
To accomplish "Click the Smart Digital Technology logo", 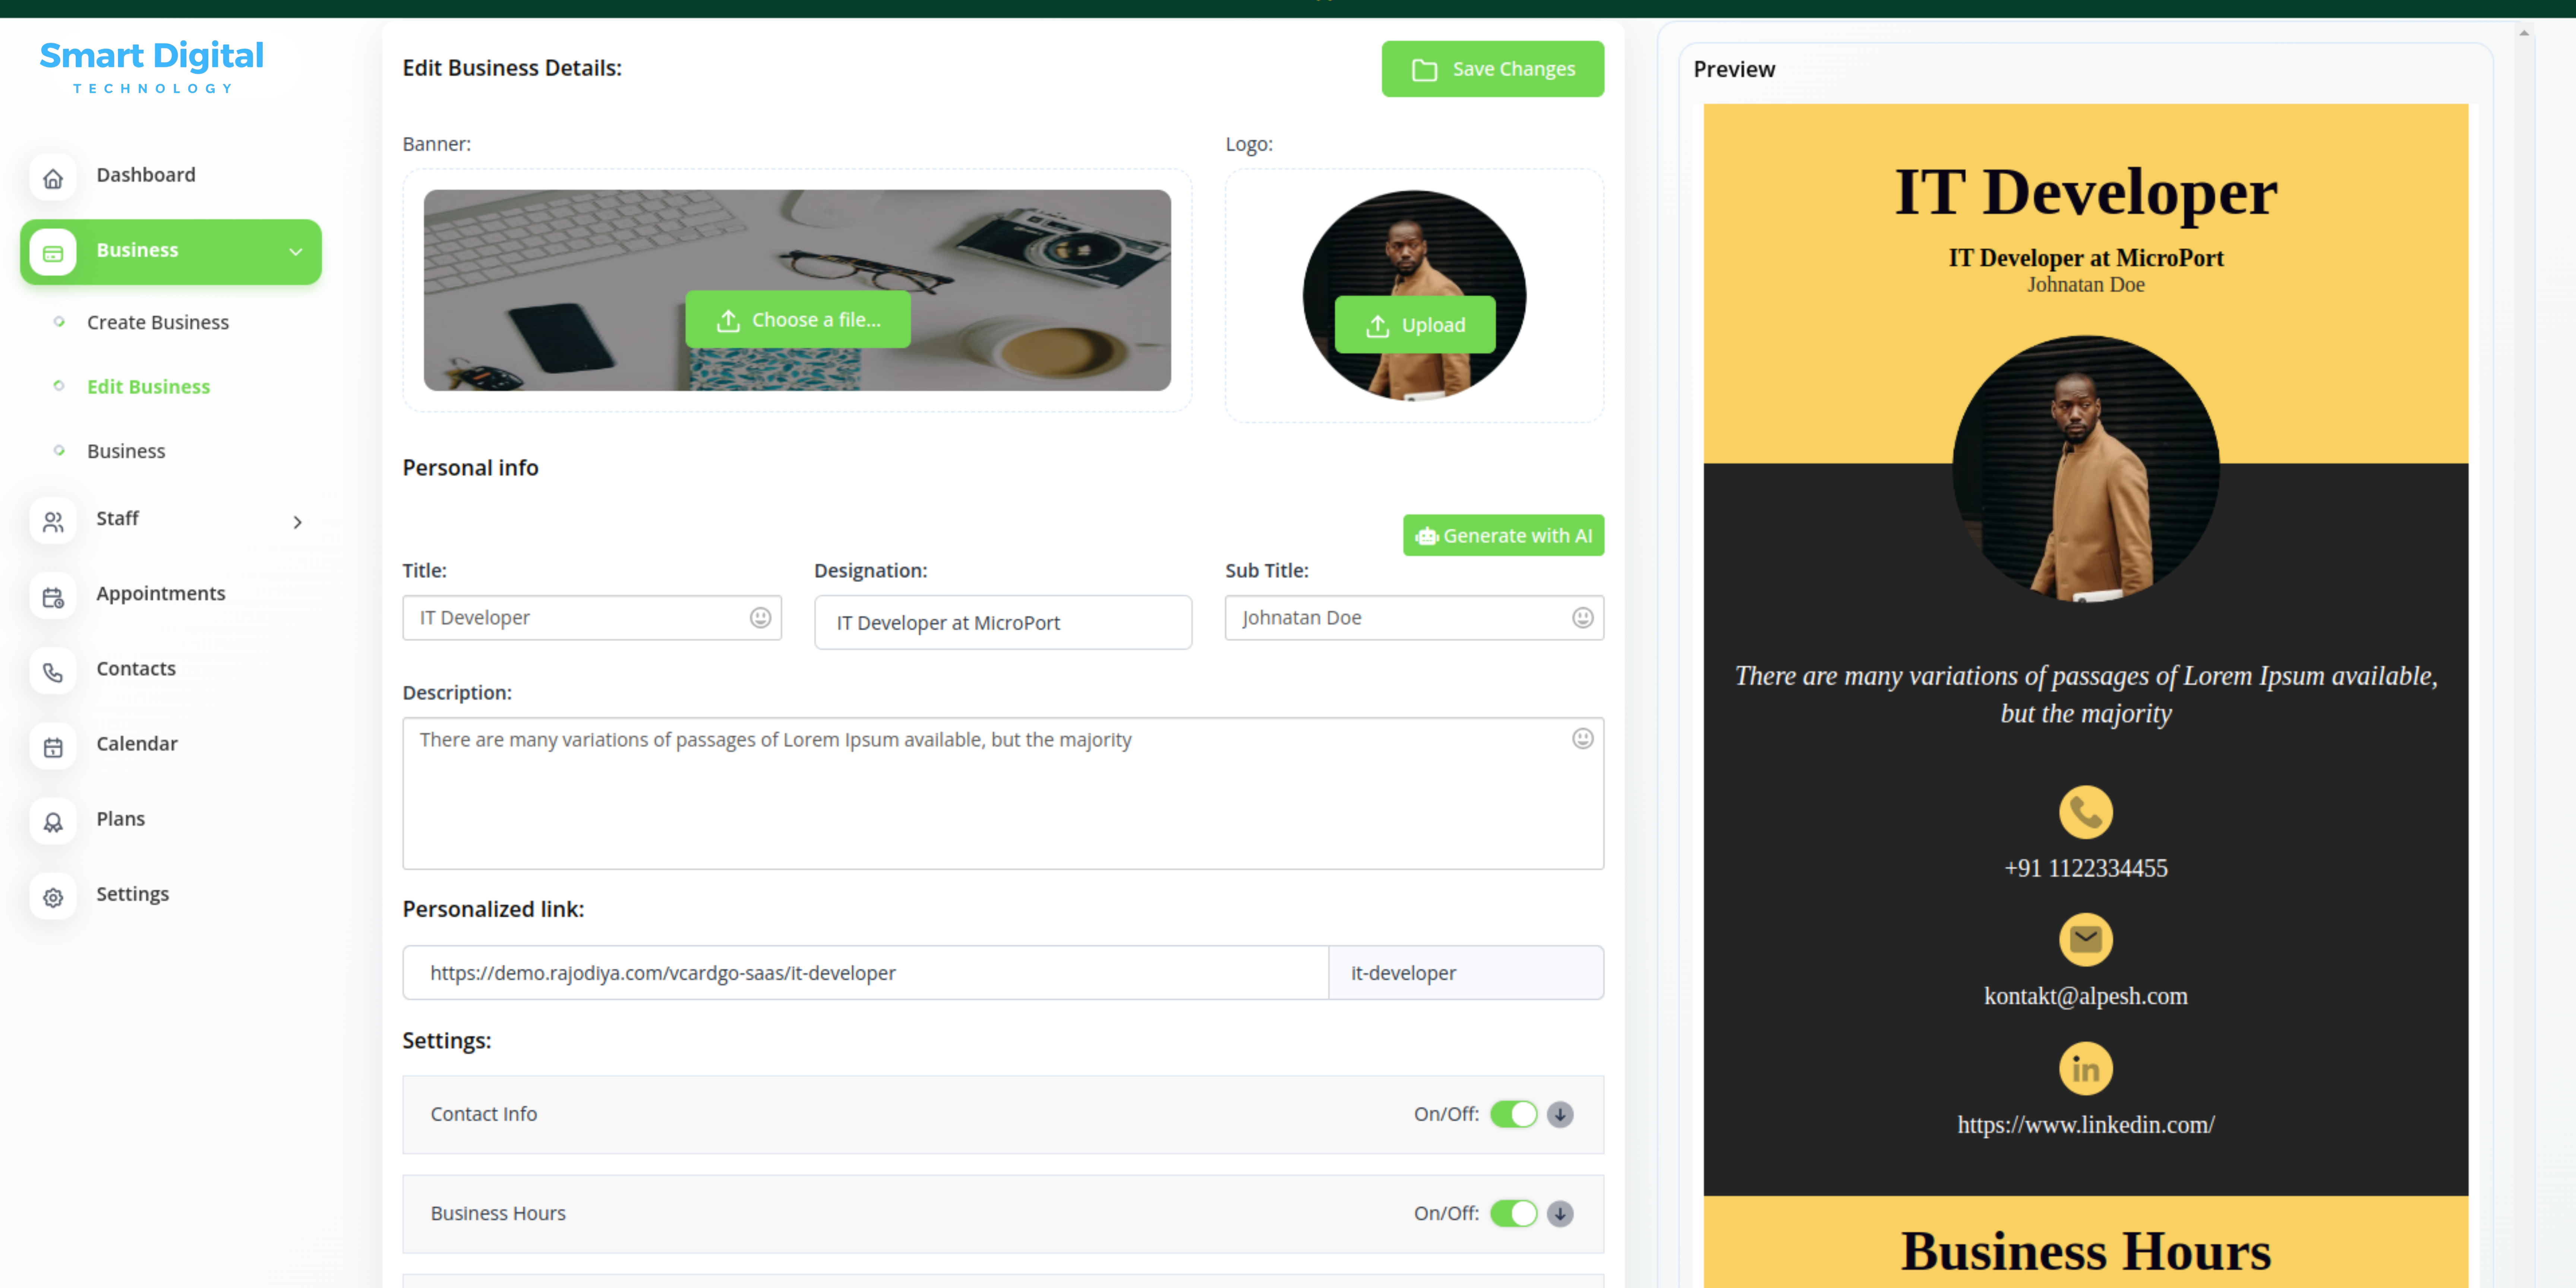I will 152,67.
